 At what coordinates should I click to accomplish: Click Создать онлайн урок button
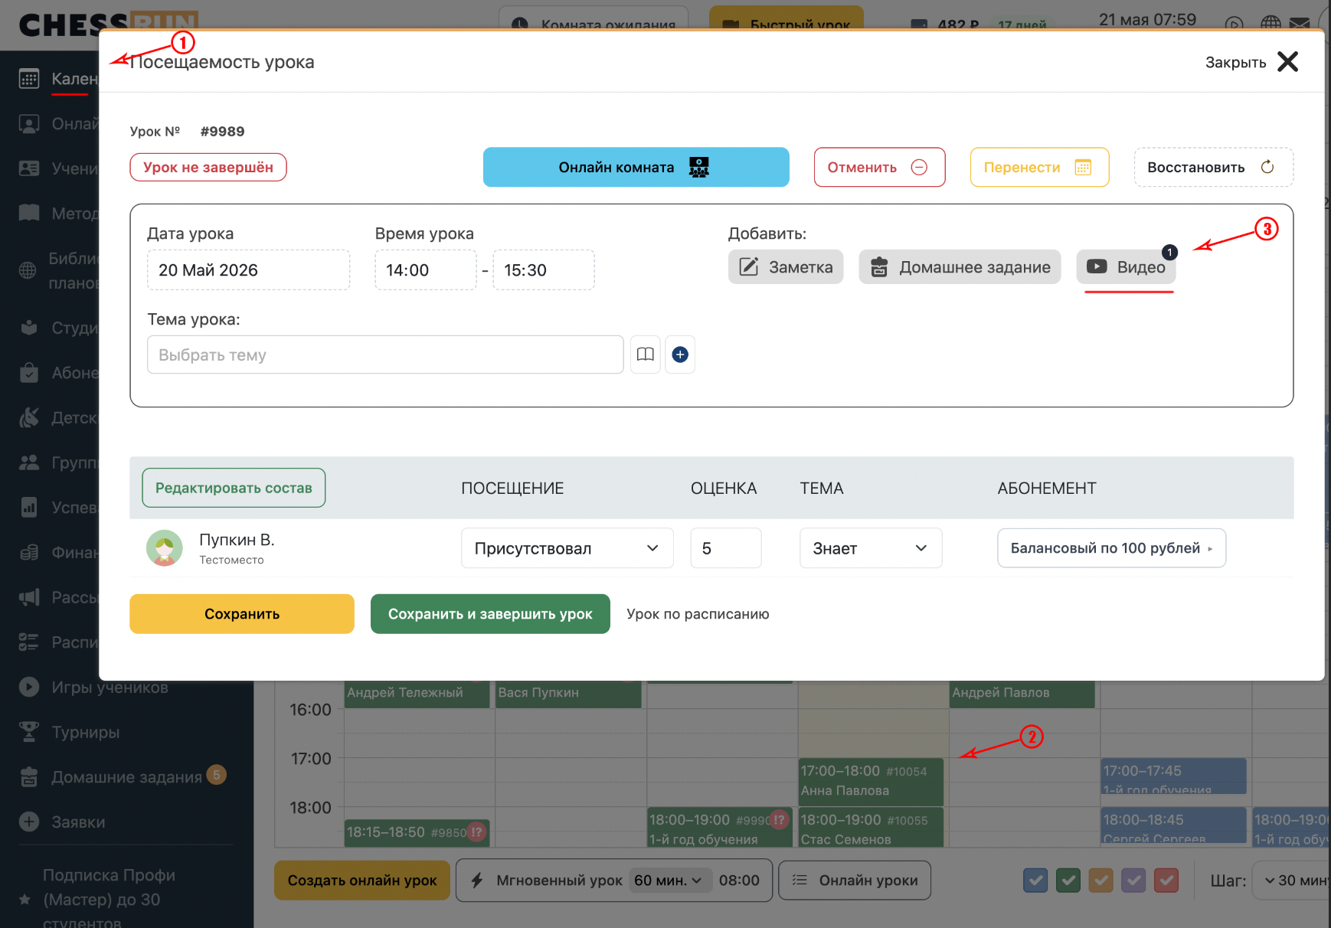point(362,881)
